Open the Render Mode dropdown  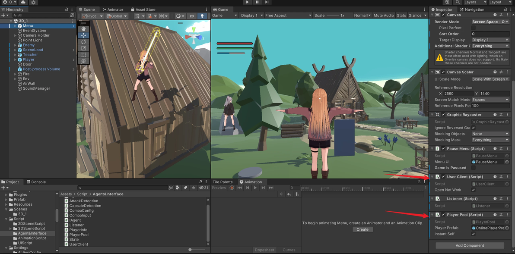(490, 22)
